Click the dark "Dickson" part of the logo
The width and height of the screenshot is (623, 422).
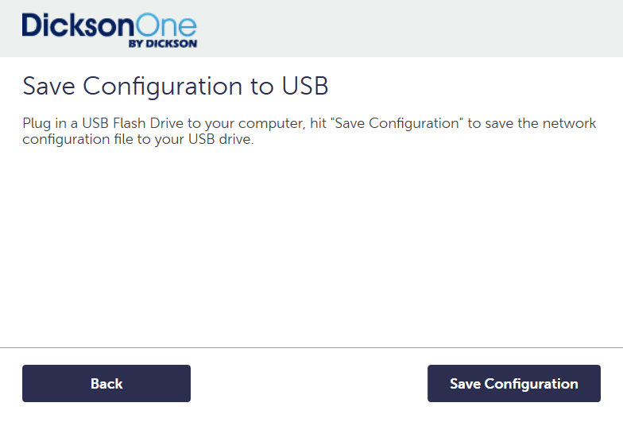[x=75, y=25]
